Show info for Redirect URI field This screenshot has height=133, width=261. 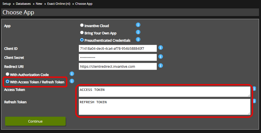tap(161, 66)
